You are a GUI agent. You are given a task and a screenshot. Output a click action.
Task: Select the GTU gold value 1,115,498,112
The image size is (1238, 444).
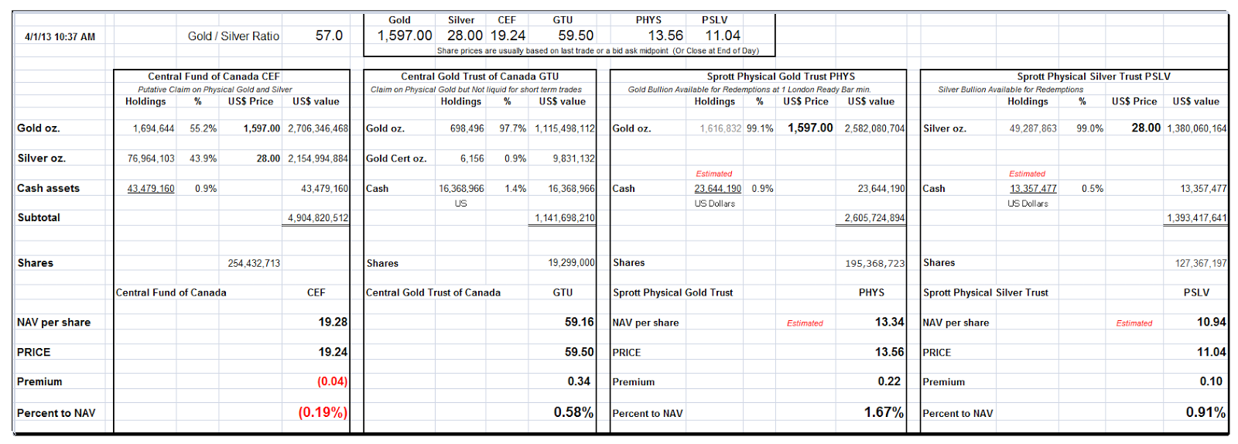(x=565, y=128)
